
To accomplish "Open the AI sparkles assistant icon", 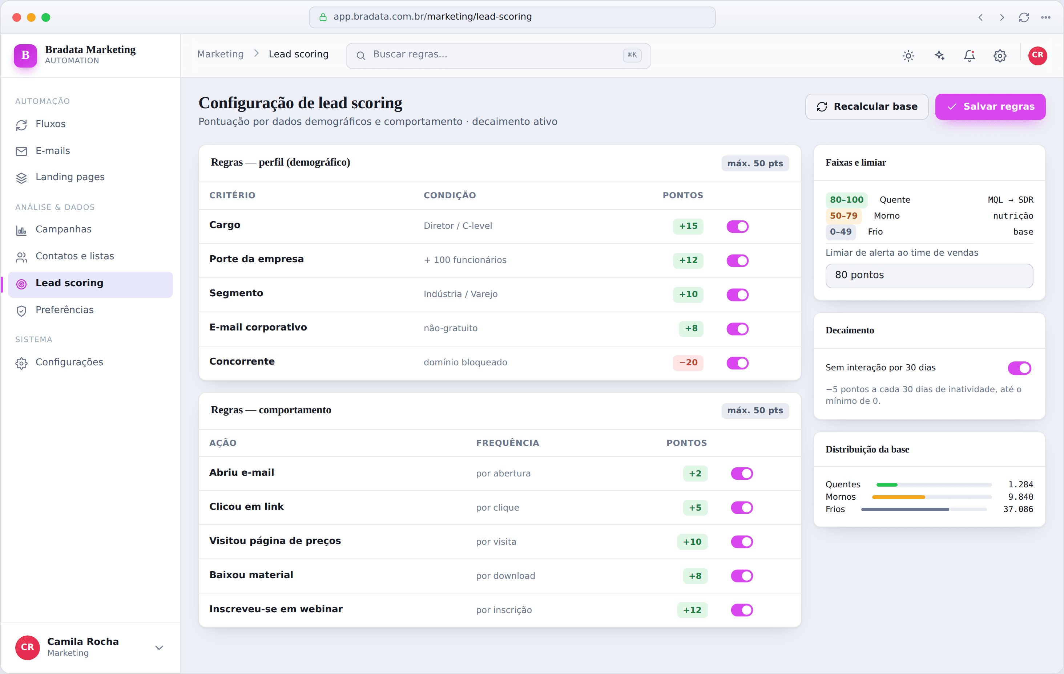I will pyautogui.click(x=939, y=56).
